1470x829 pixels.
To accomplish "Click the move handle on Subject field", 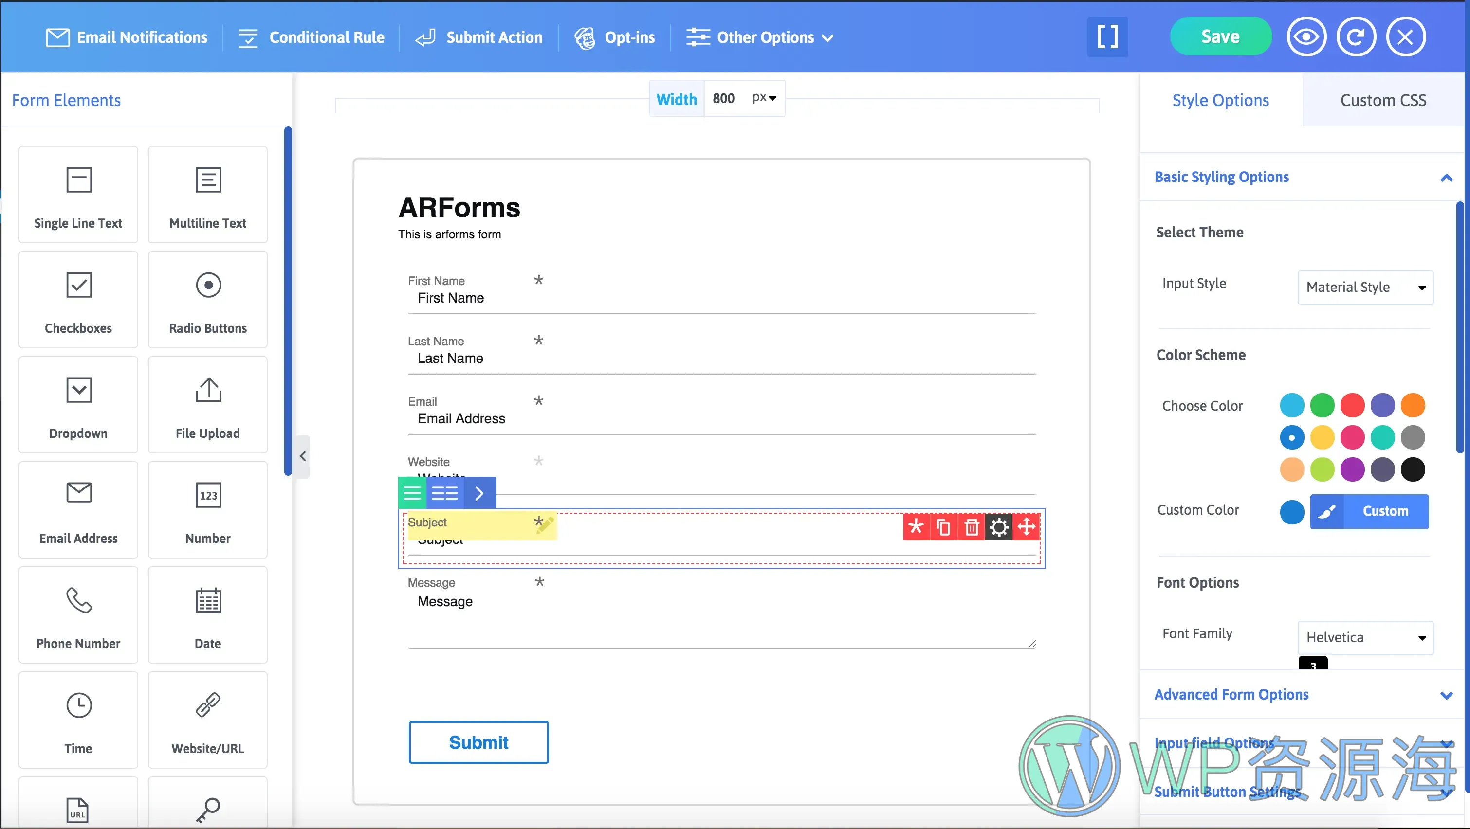I will click(1027, 526).
